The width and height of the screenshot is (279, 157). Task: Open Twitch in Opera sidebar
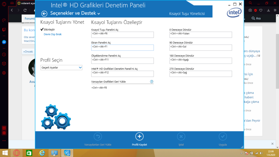(4, 29)
